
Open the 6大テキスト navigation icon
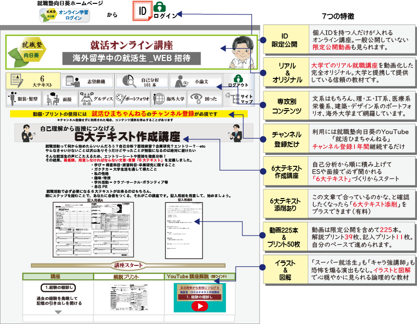tap(33, 81)
